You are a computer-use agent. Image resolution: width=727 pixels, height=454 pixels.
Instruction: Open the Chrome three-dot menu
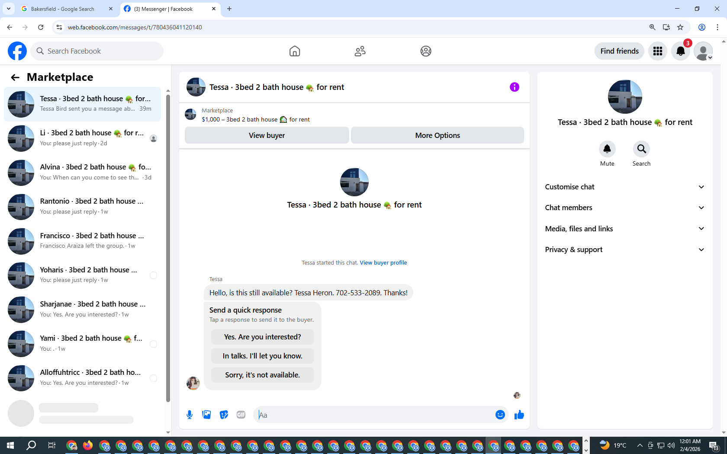click(717, 27)
